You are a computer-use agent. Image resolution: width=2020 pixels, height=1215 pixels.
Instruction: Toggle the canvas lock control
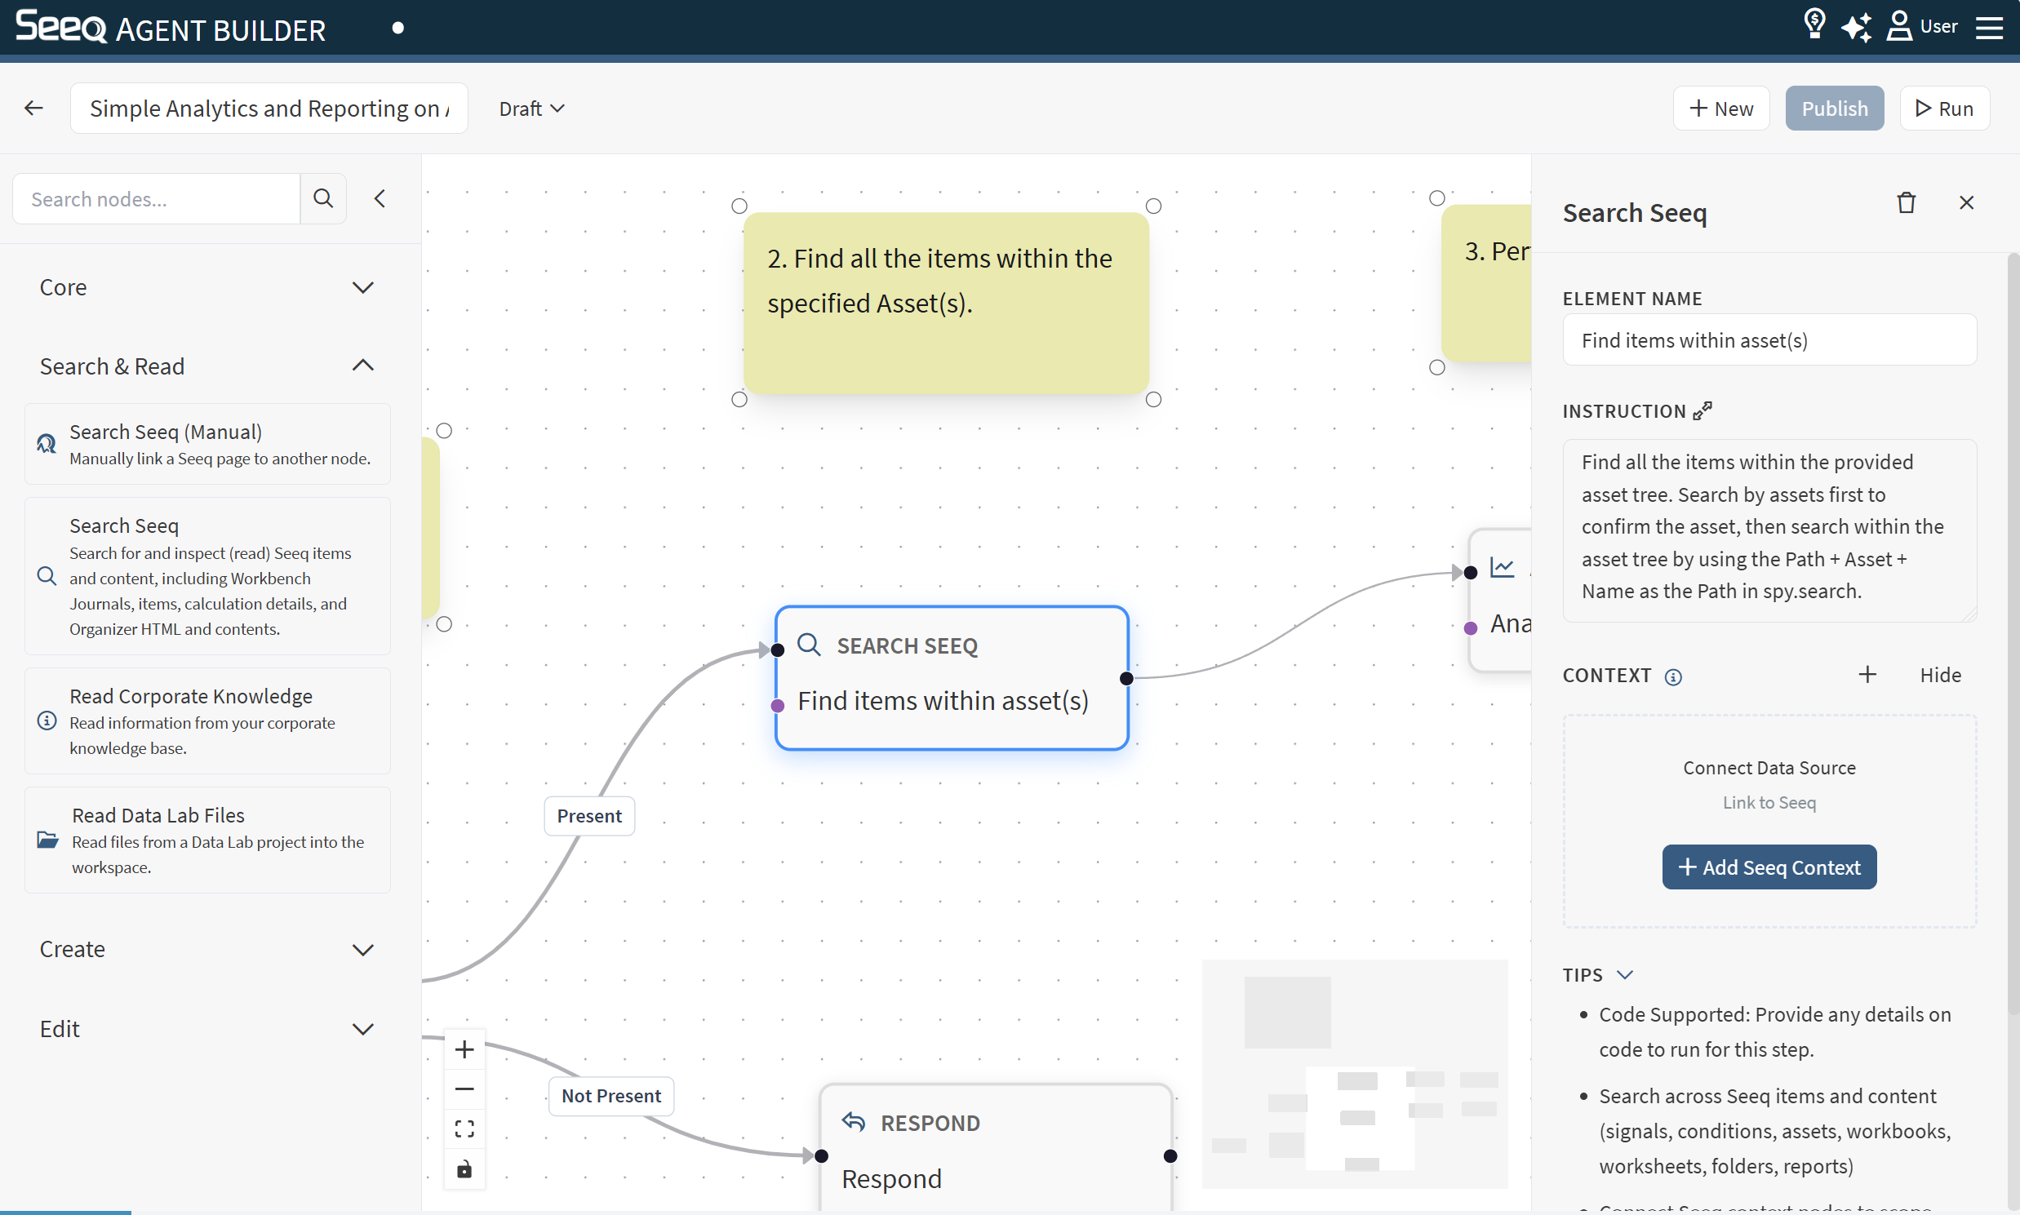pos(464,1169)
